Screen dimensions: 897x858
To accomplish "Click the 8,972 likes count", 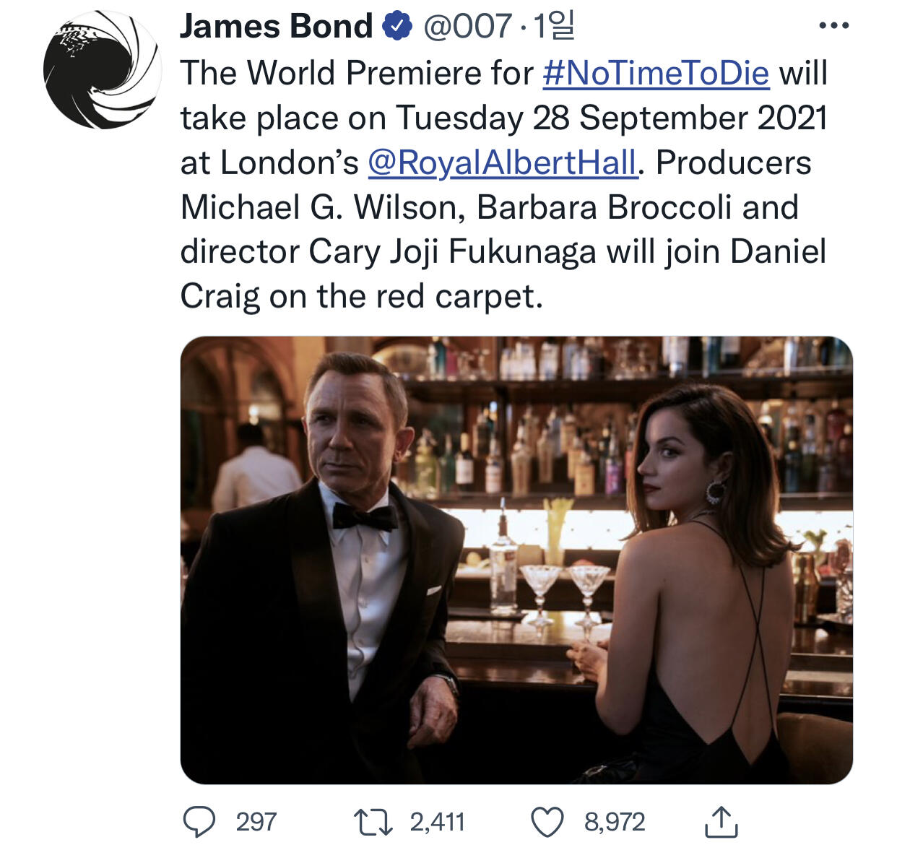I will (615, 822).
